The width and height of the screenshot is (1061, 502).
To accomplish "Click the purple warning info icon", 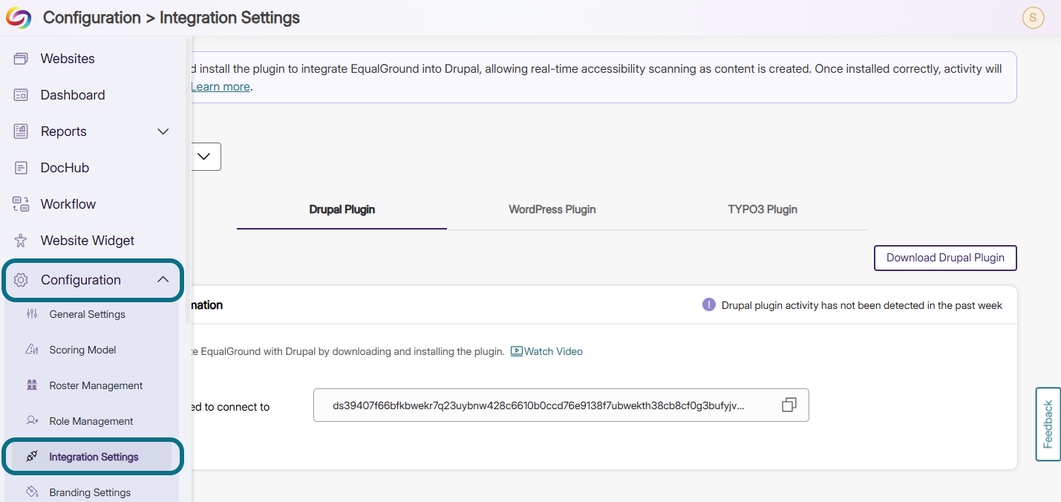I will 709,305.
